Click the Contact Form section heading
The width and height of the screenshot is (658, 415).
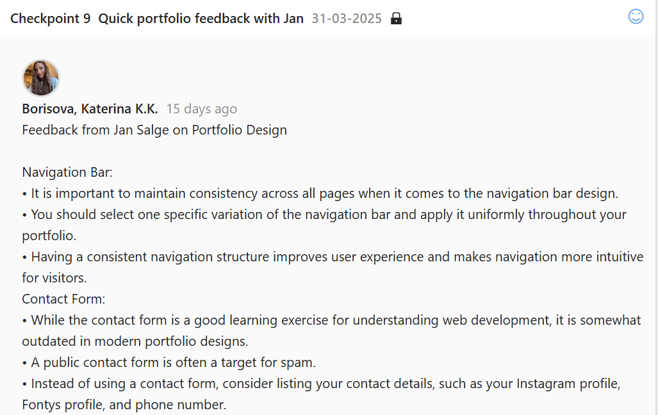[63, 298]
